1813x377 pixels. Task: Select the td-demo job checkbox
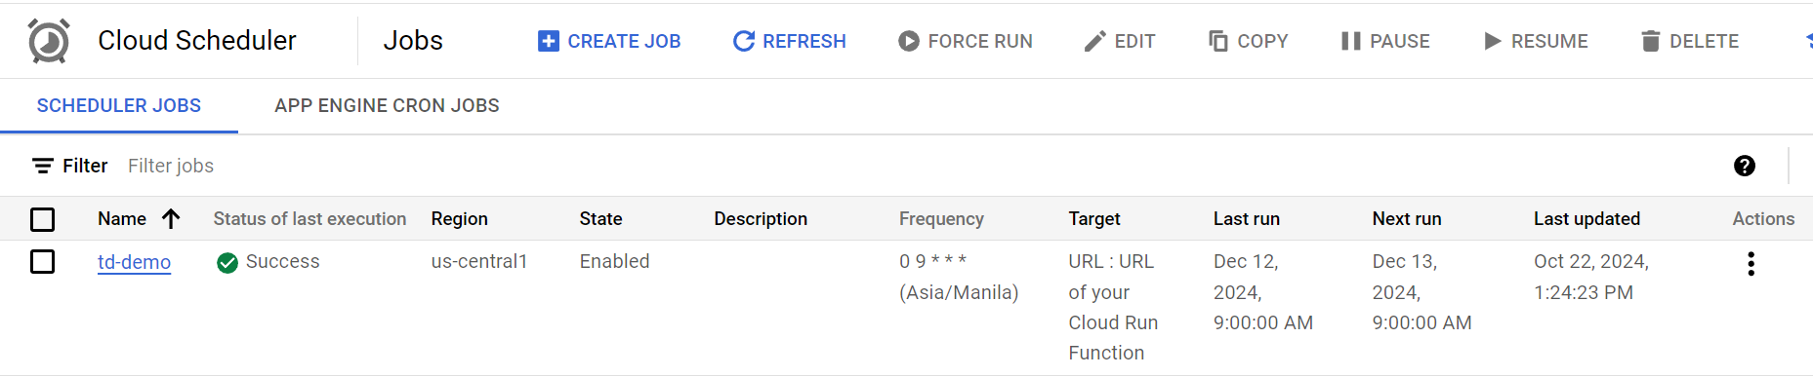(x=43, y=262)
